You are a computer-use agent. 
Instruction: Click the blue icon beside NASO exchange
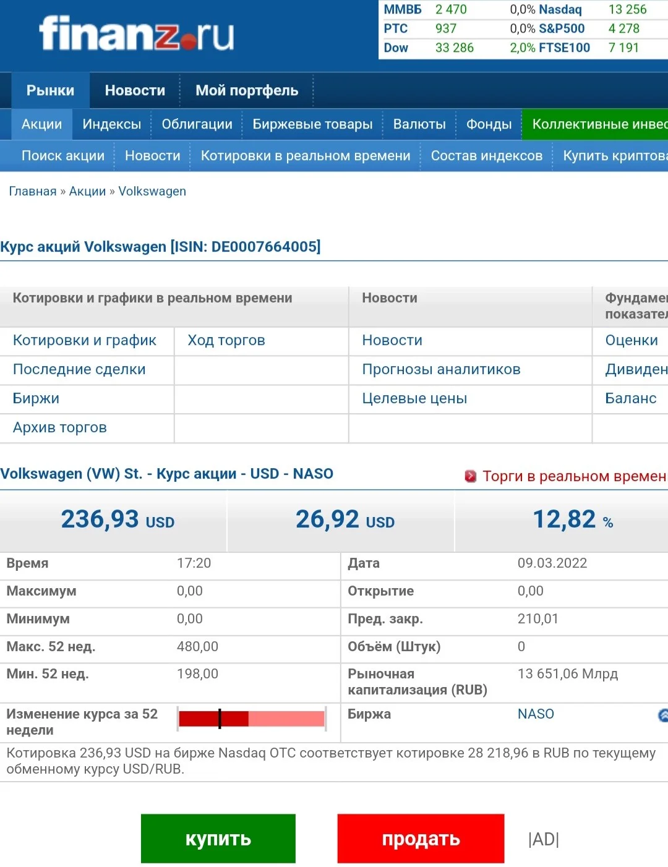(663, 715)
